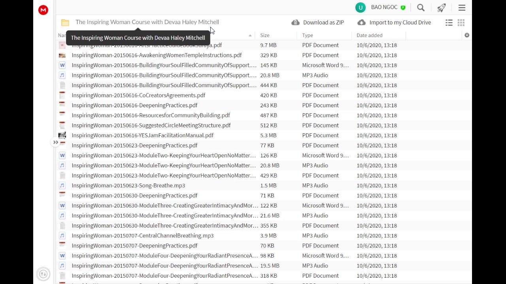
Task: Sort files by Size column
Action: click(265, 35)
